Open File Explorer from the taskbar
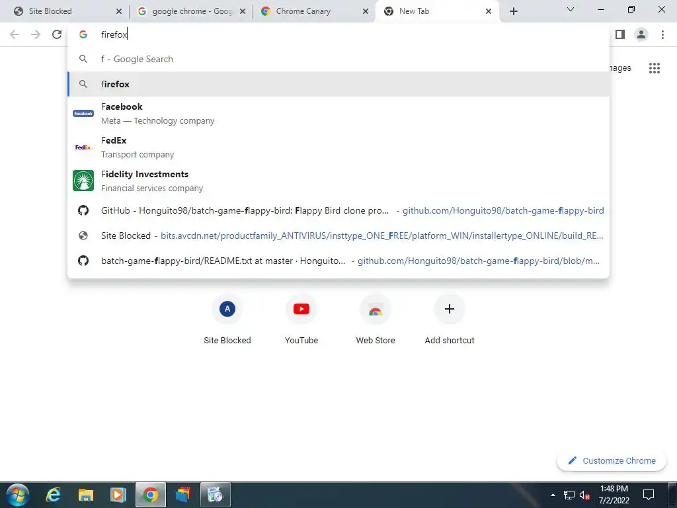677x508 pixels. (85, 495)
